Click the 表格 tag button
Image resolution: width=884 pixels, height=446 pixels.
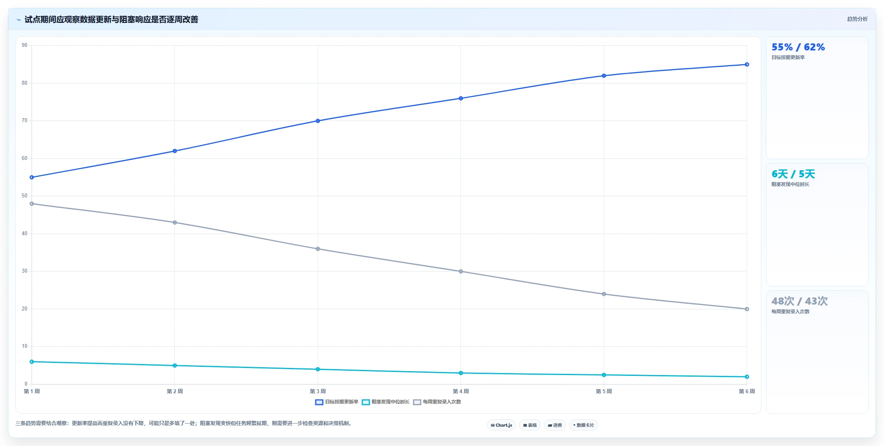tap(530, 425)
